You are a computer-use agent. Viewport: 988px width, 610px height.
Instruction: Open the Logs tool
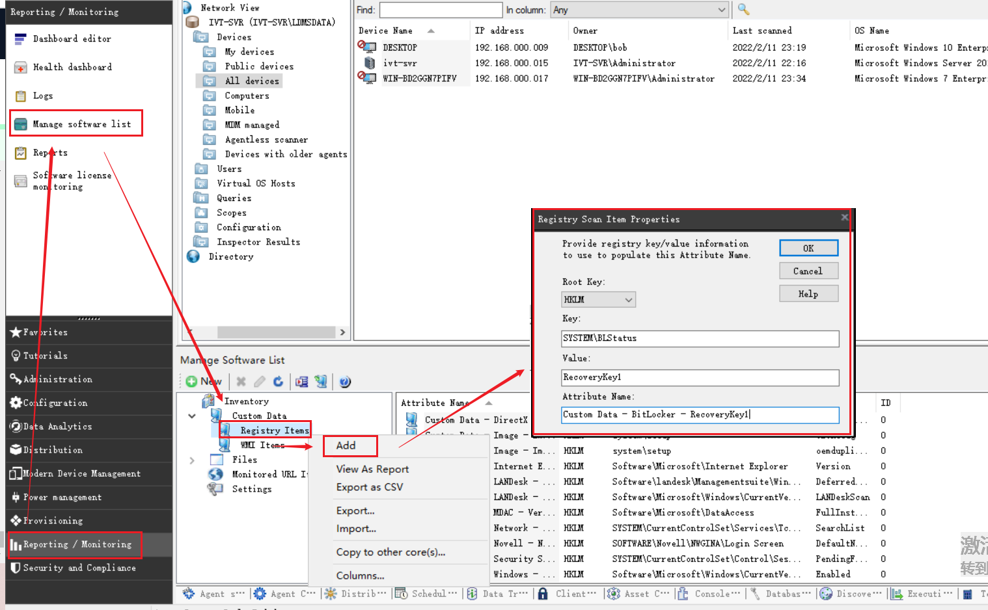[x=43, y=96]
